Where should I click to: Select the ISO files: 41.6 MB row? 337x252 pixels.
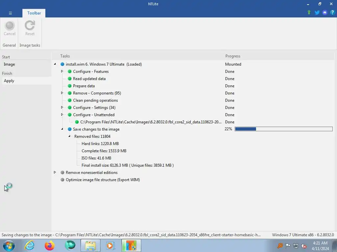pos(96,158)
